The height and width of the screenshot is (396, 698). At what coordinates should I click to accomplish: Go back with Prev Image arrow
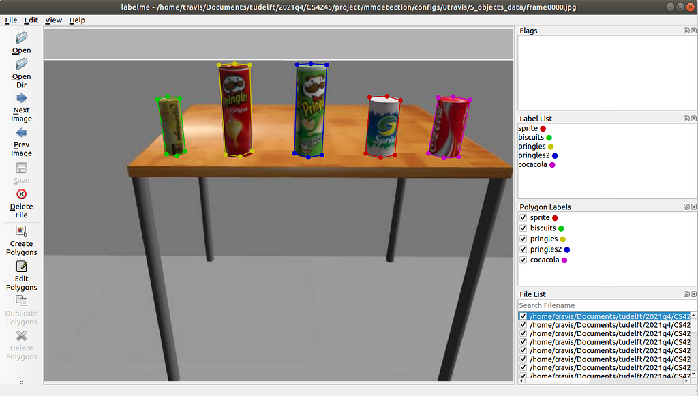21,133
